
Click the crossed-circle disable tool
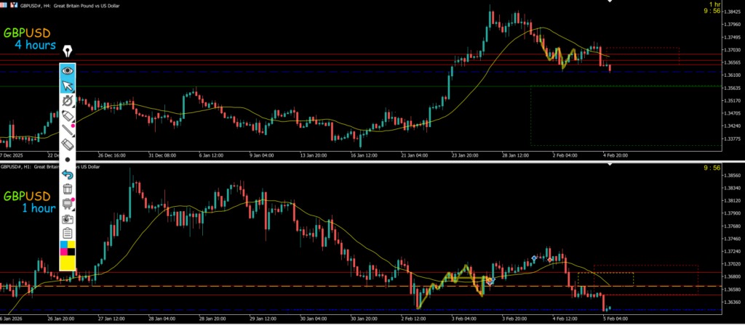coord(68,102)
